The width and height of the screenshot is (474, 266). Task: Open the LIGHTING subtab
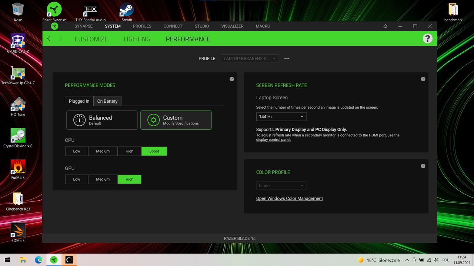137,39
